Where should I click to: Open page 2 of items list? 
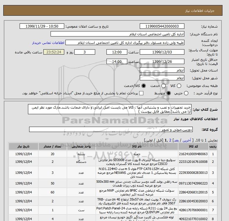(x=170, y=140)
